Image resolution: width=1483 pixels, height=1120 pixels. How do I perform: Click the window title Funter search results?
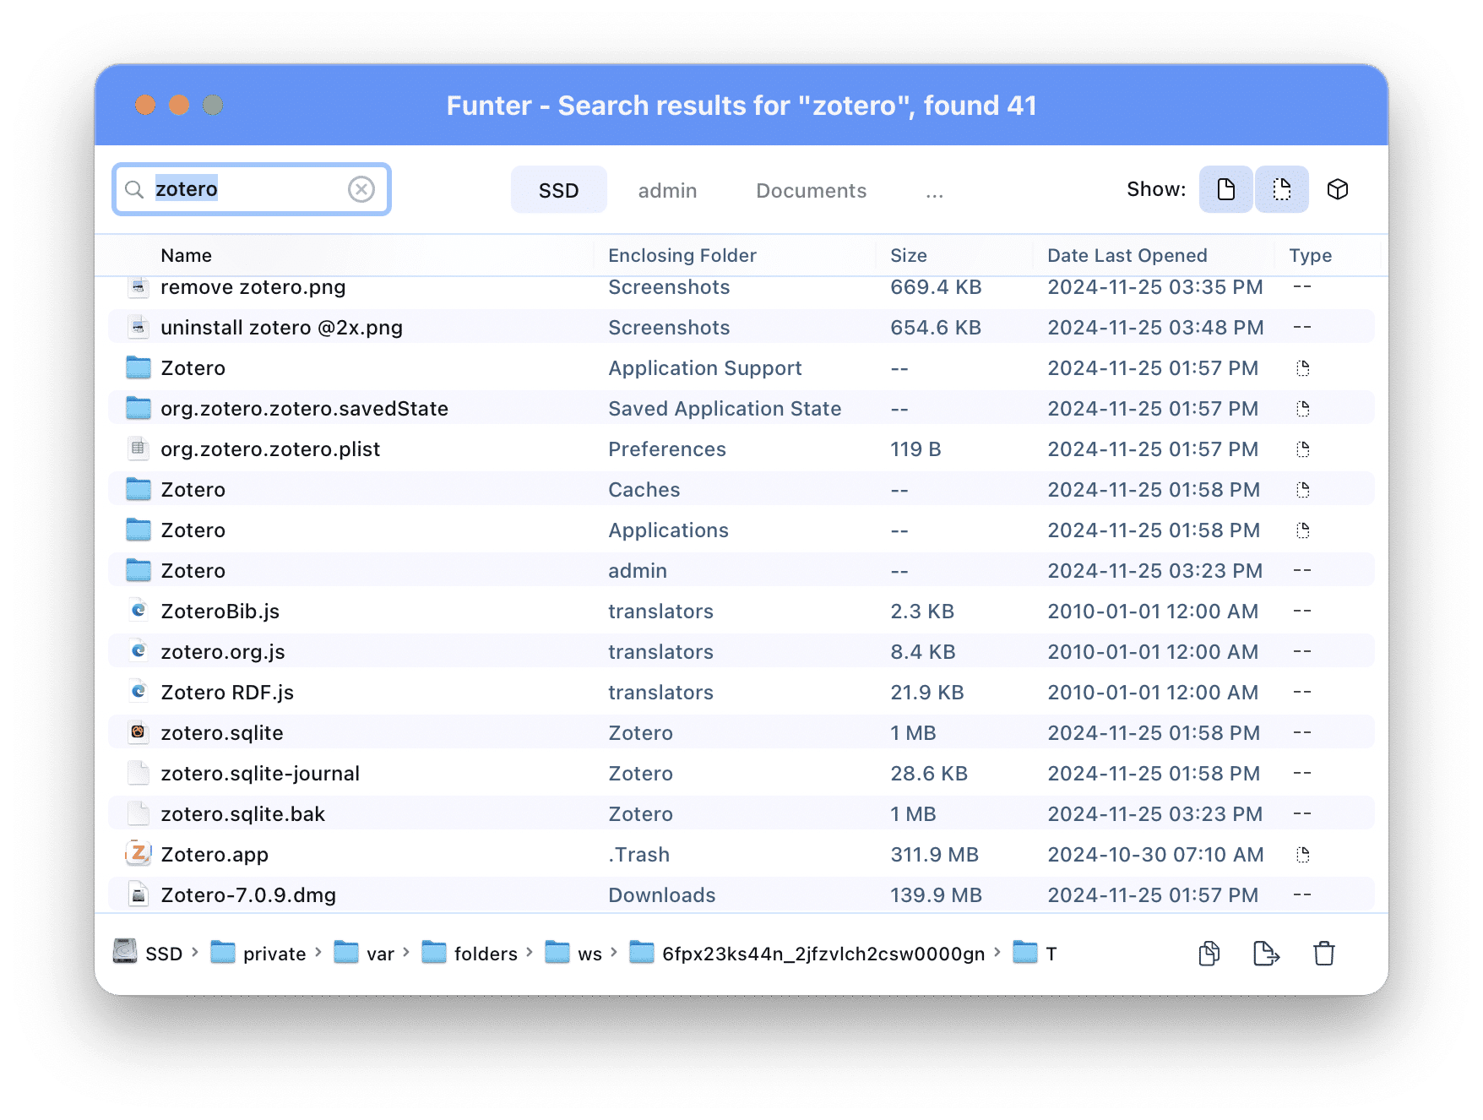pyautogui.click(x=741, y=106)
